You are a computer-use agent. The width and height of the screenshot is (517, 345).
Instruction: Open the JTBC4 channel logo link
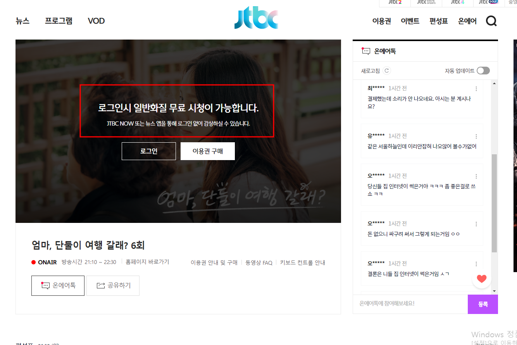pos(458,2)
